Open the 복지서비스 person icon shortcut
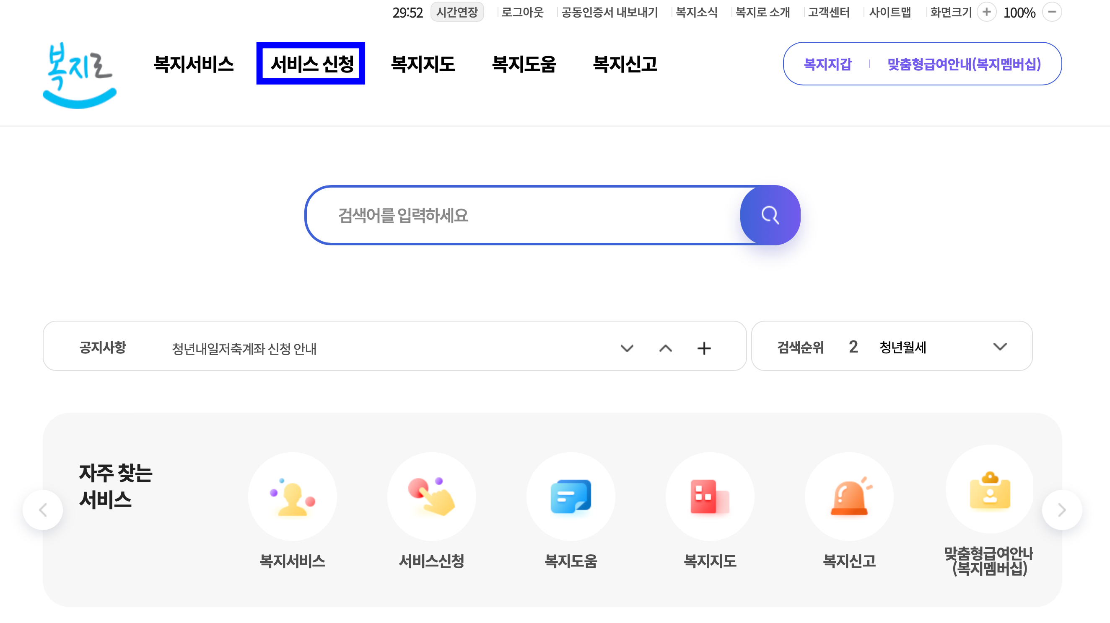The height and width of the screenshot is (623, 1110). click(292, 497)
